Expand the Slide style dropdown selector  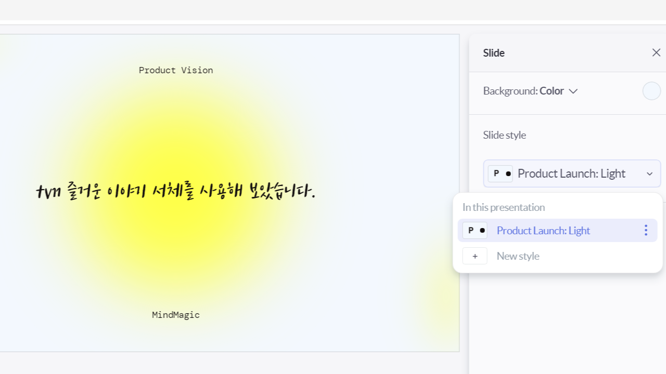(x=572, y=173)
